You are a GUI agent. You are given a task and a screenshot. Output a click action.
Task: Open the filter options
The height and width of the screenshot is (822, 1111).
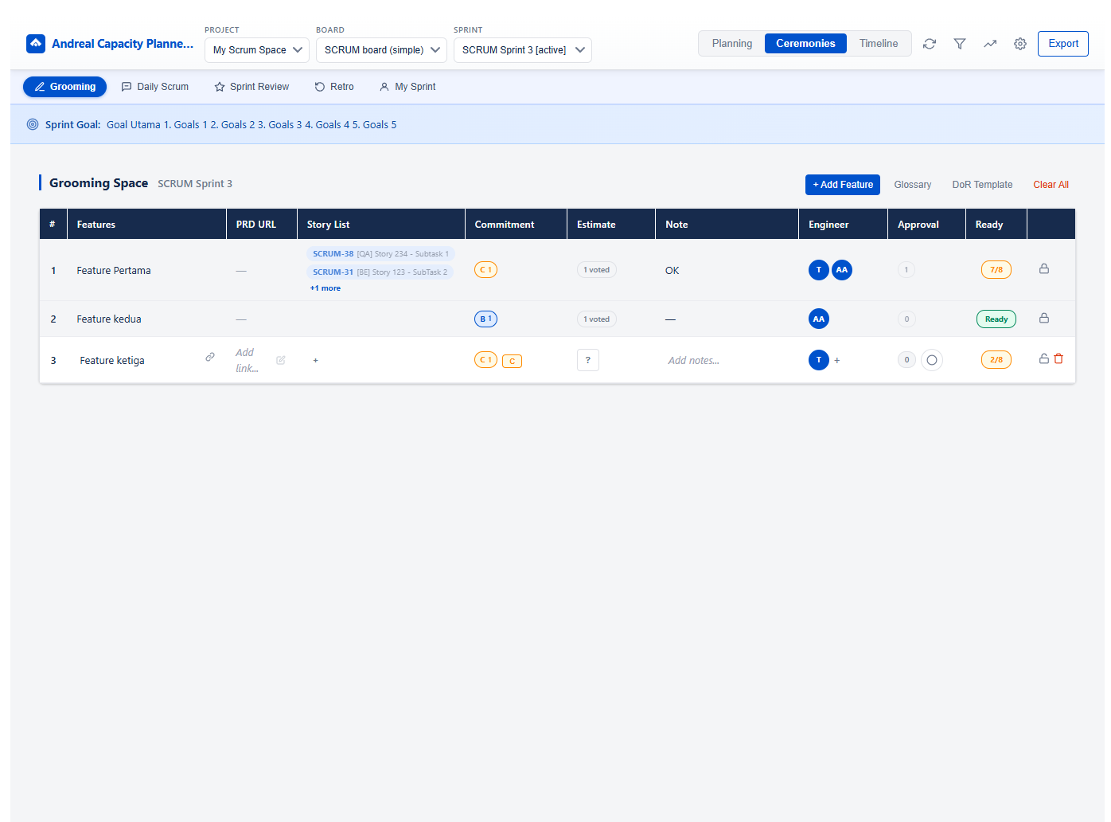959,44
